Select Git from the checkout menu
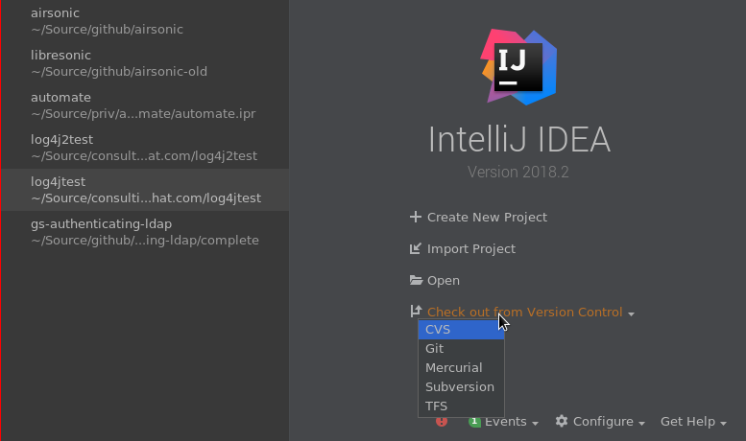Image resolution: width=746 pixels, height=441 pixels. (x=461, y=349)
